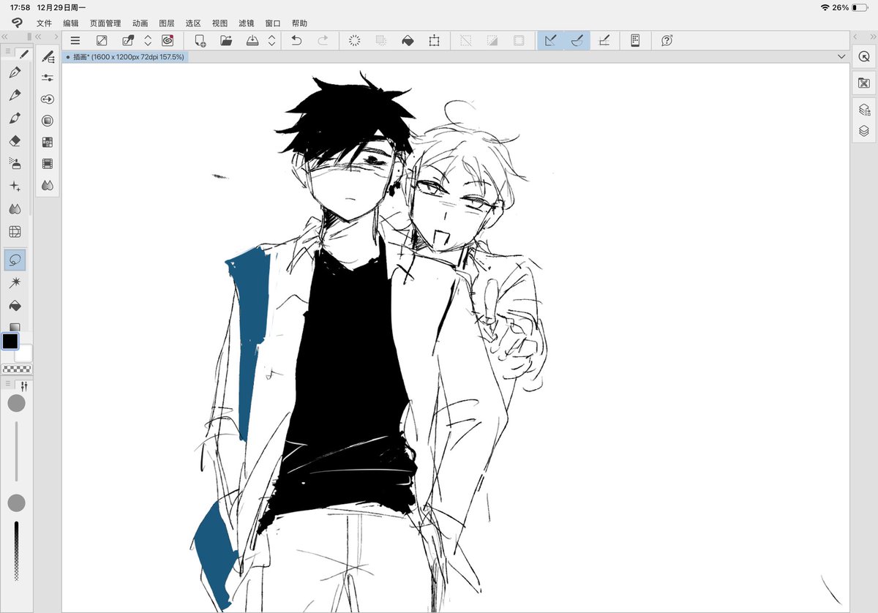Open the canvas tab list chevron
Screen dimensions: 878x613
841,56
